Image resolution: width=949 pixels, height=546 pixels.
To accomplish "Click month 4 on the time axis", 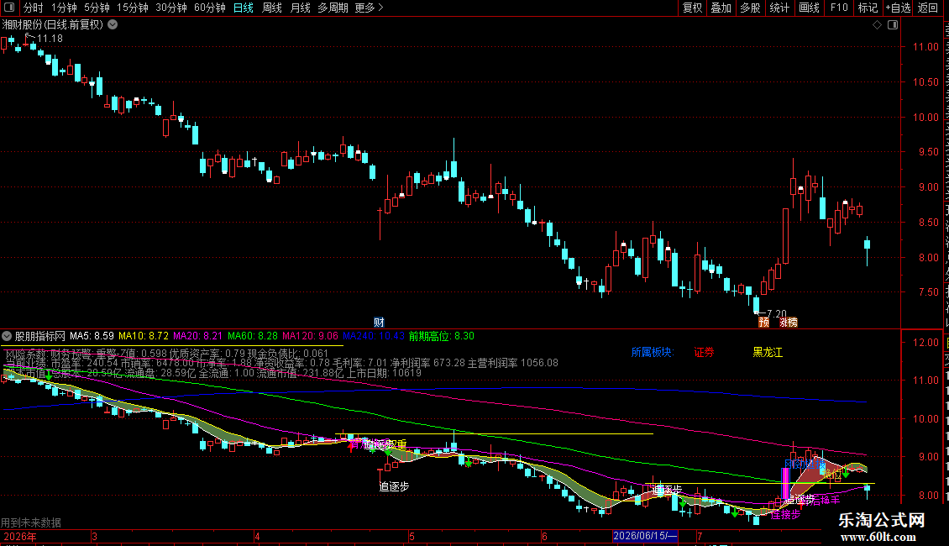I will tap(257, 536).
